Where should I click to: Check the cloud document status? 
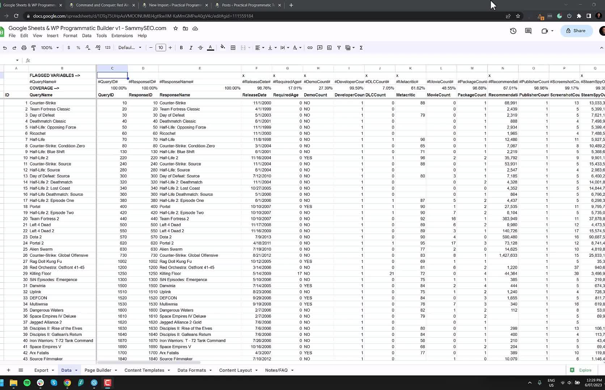(x=195, y=28)
